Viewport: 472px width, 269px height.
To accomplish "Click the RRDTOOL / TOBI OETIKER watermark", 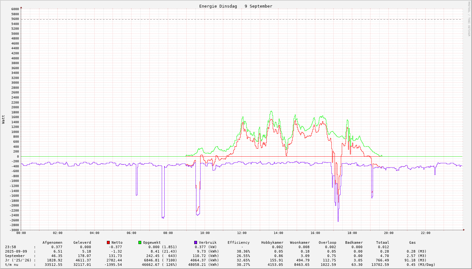I will tap(469, 19).
